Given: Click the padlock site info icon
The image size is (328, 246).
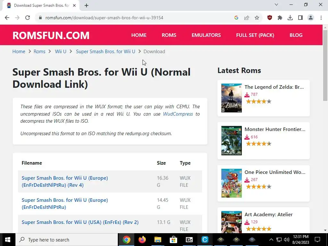Looking at the screenshot, I should [40, 18].
